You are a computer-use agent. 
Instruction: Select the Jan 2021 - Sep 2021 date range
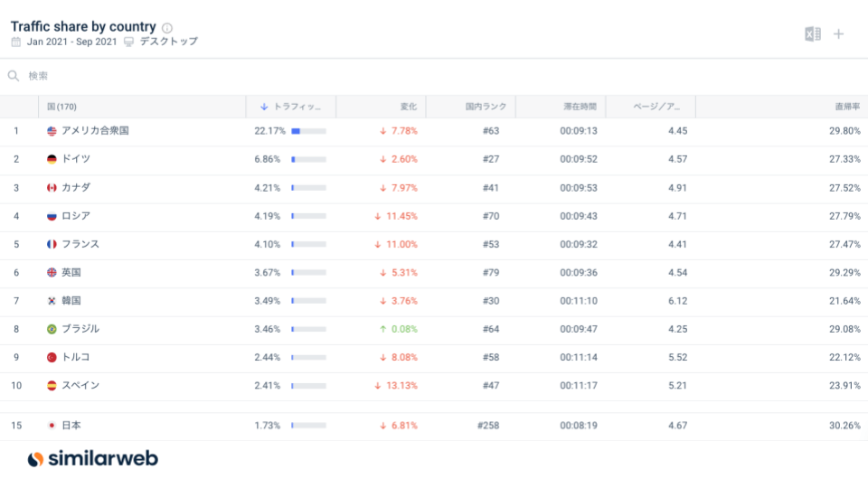click(x=71, y=42)
